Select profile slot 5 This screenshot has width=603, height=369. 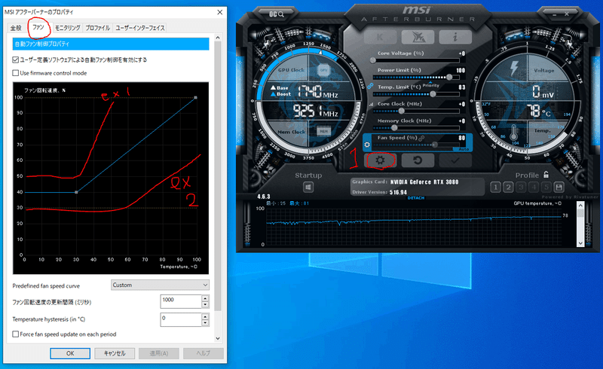click(x=546, y=188)
